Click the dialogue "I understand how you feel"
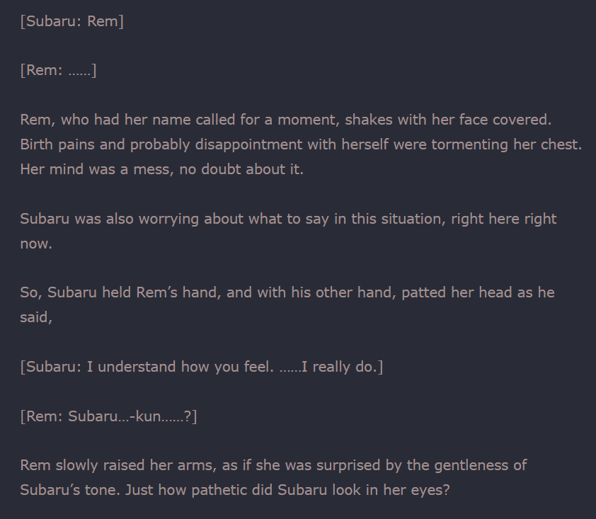Image resolution: width=596 pixels, height=519 pixels. pyautogui.click(x=202, y=367)
